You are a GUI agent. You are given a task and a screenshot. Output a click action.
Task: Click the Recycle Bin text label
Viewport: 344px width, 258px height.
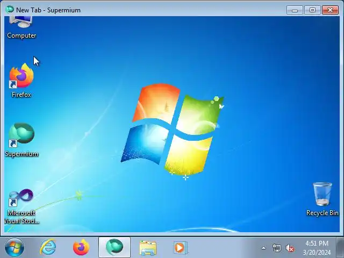coord(322,213)
